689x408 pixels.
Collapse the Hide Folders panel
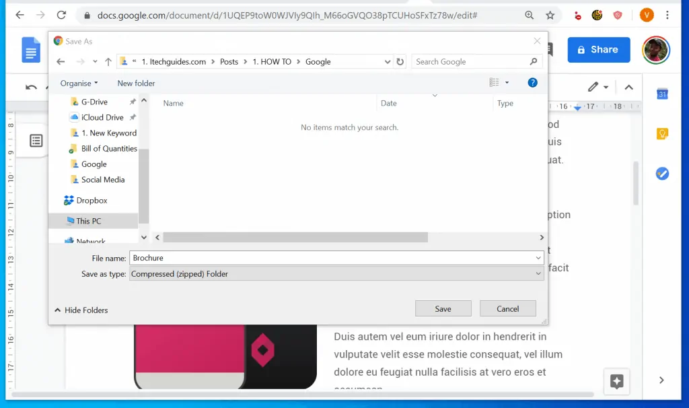pos(81,310)
